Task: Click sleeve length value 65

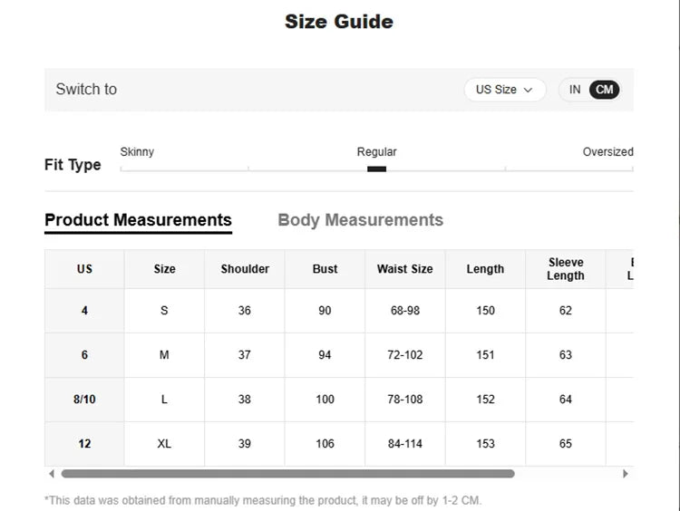Action: tap(566, 444)
